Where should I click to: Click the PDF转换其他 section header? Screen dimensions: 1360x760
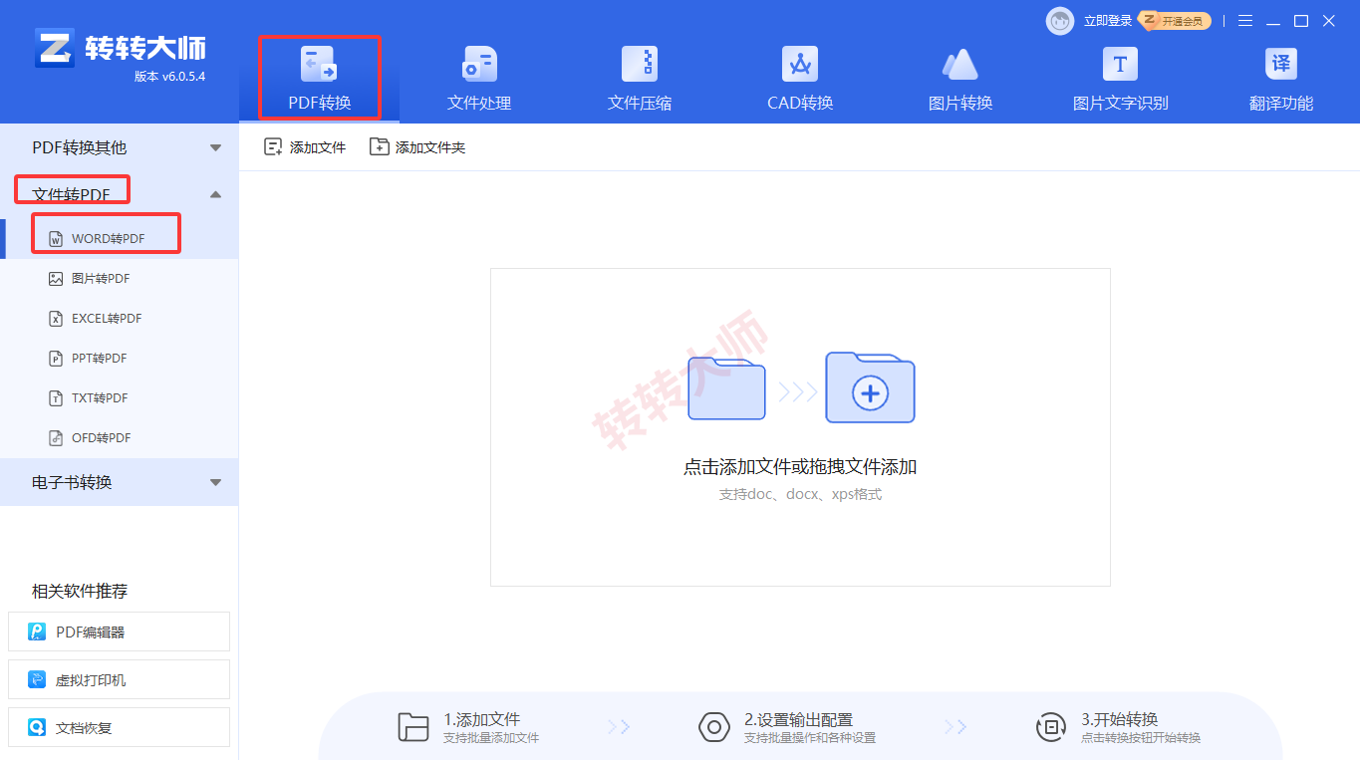tap(120, 147)
